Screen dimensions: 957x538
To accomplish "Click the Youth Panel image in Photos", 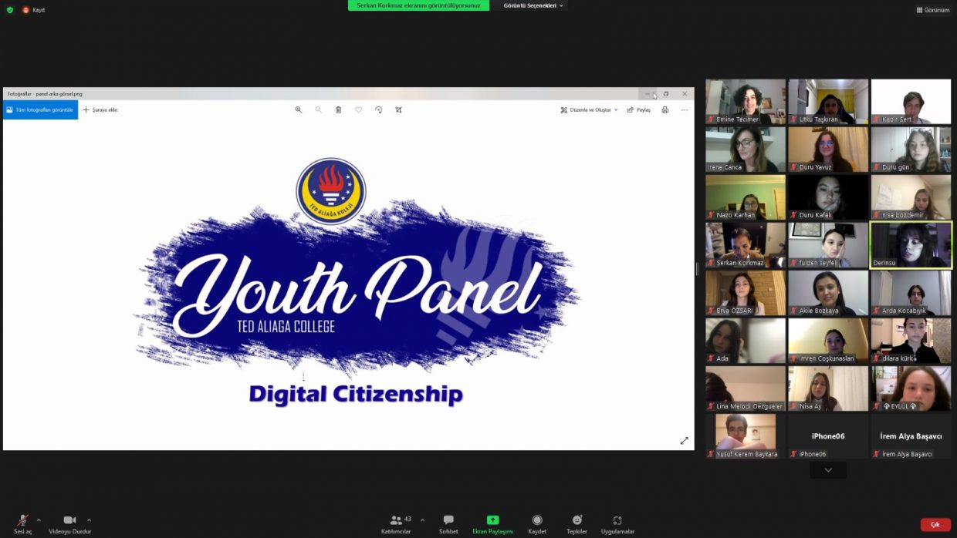I will click(349, 285).
